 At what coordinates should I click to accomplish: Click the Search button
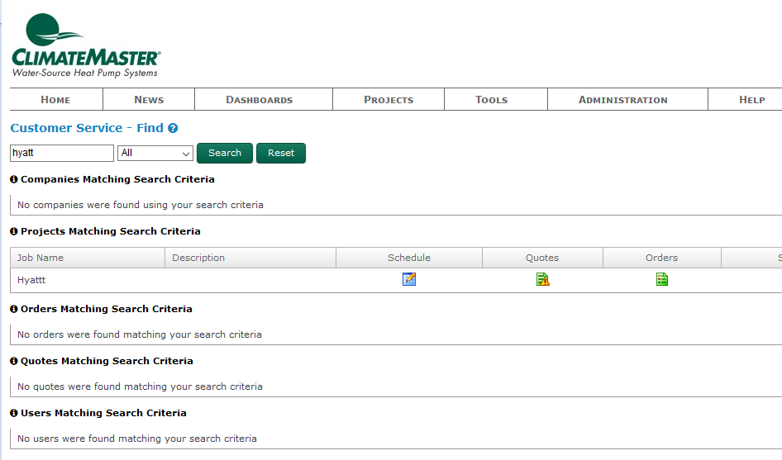point(225,153)
